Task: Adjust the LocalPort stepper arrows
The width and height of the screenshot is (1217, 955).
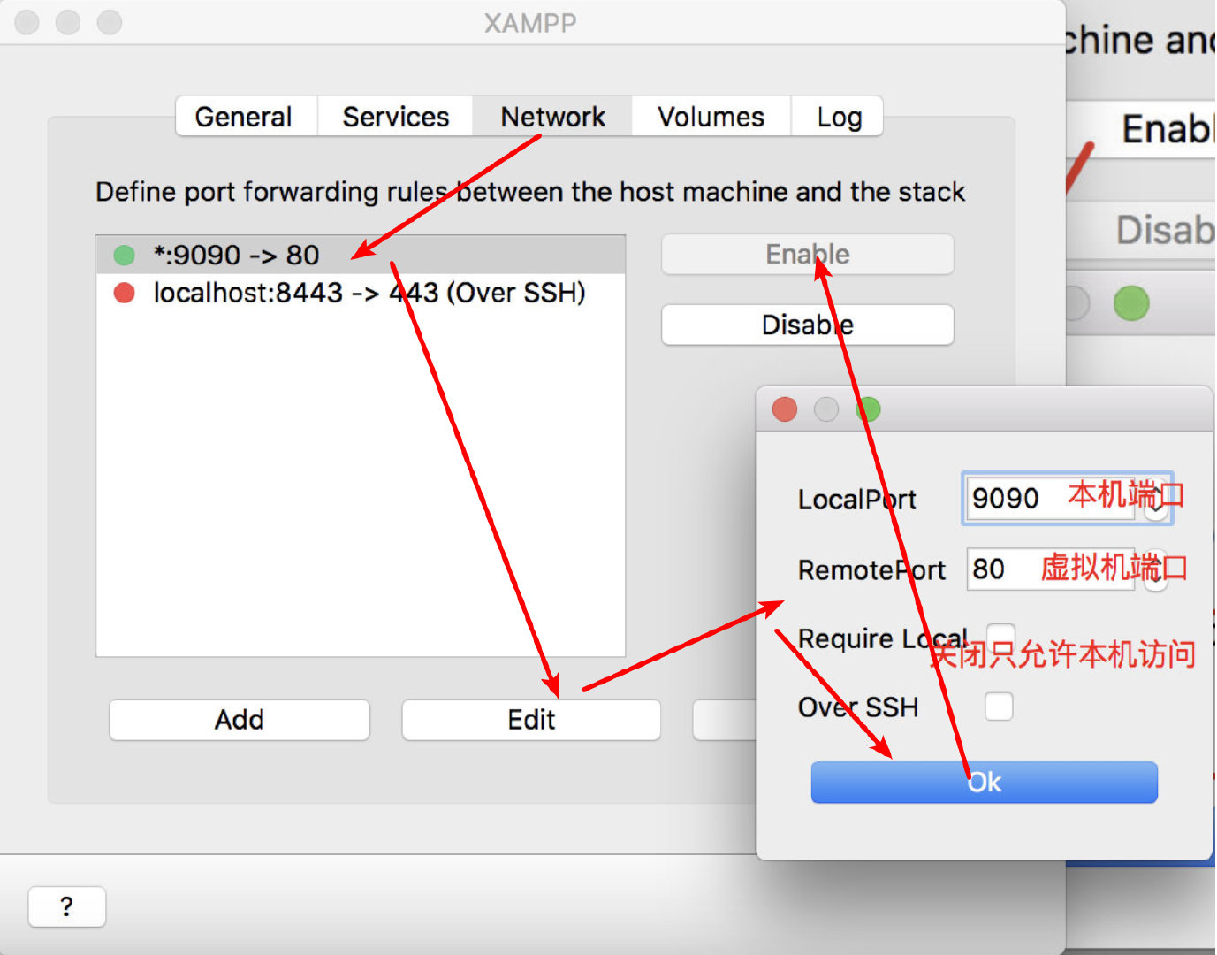Action: pos(1156,499)
